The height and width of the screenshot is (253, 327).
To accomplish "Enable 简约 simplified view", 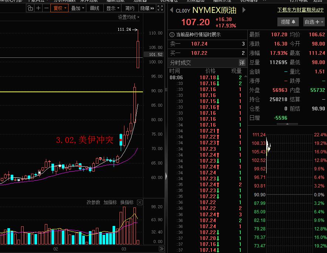I will 129,8.
